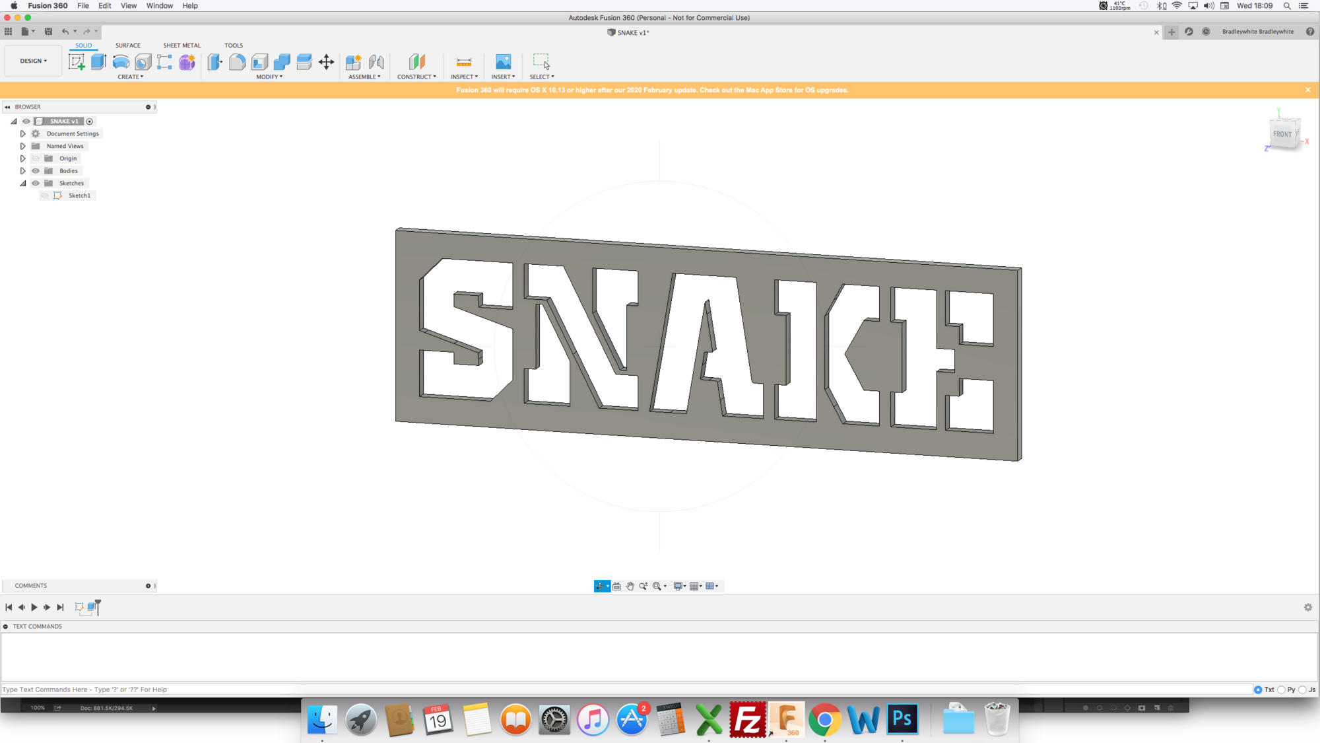
Task: Switch to the SHEET METAL tab
Action: coord(181,46)
